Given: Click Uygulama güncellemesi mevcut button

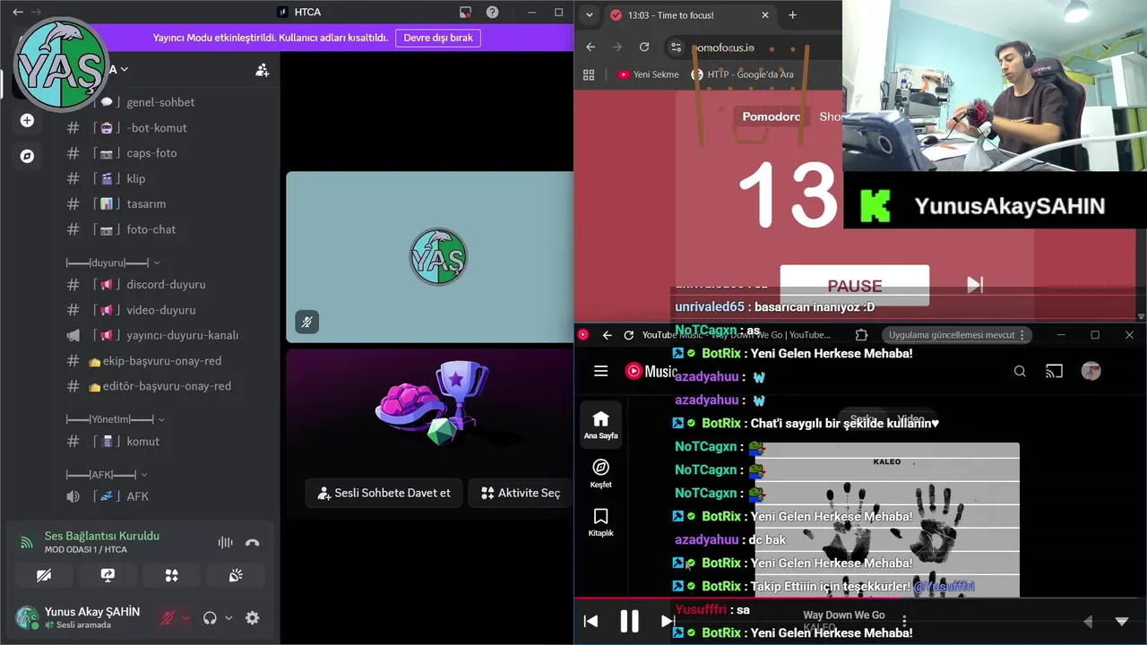Looking at the screenshot, I should point(955,335).
